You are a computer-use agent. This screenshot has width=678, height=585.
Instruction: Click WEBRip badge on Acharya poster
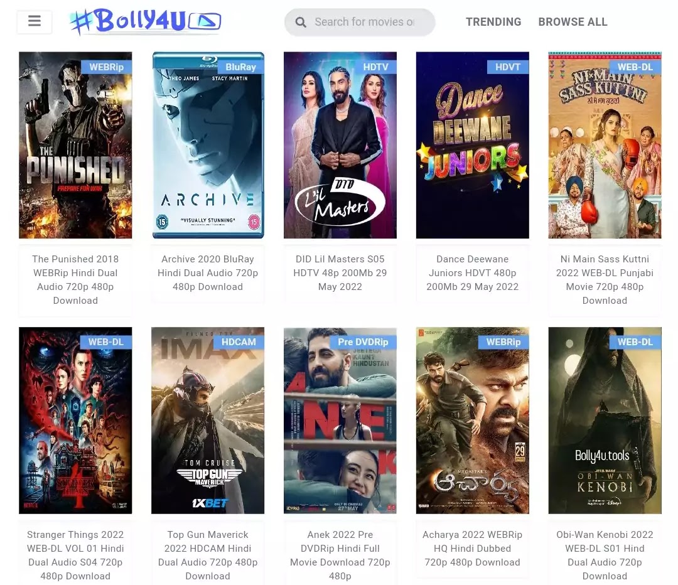point(503,342)
